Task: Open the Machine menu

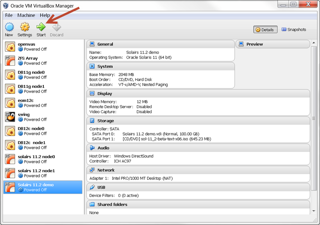Action: [26, 15]
